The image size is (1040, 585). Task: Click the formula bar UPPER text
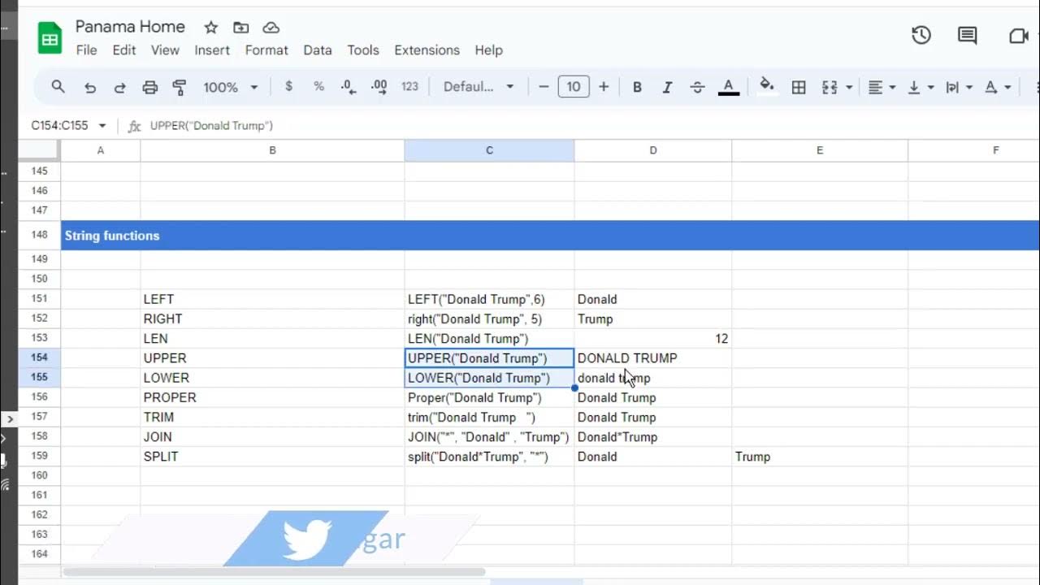(211, 126)
